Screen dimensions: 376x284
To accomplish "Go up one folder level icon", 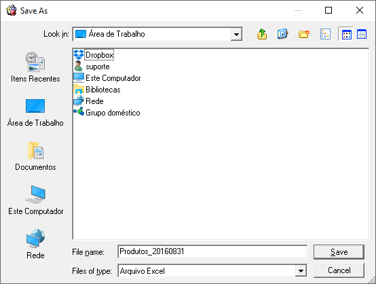I will (262, 34).
